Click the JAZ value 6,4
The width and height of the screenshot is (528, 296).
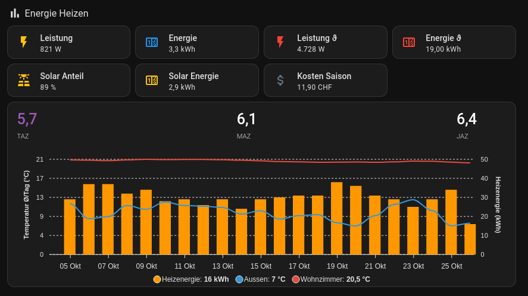(466, 119)
